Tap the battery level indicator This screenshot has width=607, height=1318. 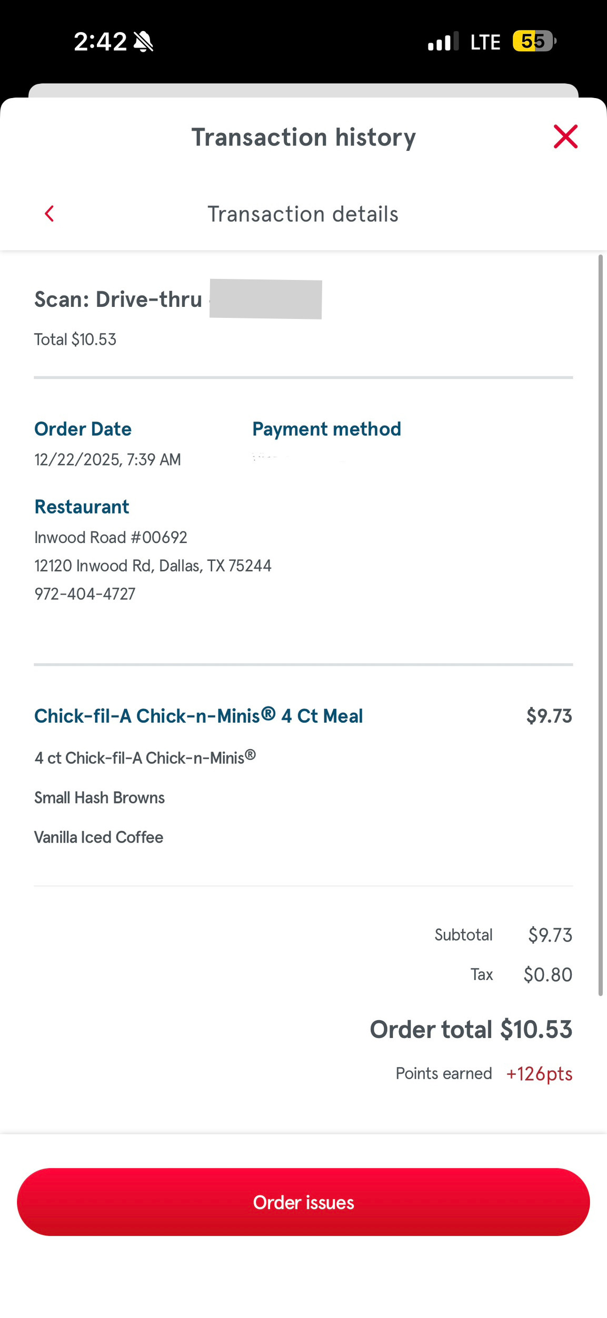pyautogui.click(x=534, y=41)
